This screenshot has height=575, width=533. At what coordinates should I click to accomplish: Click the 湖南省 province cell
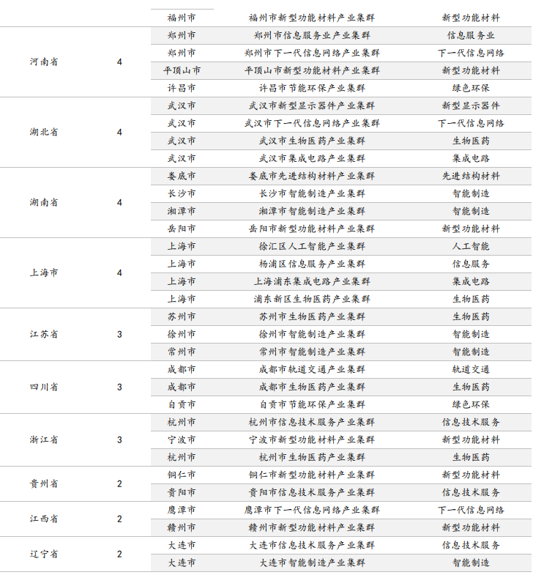click(x=44, y=202)
